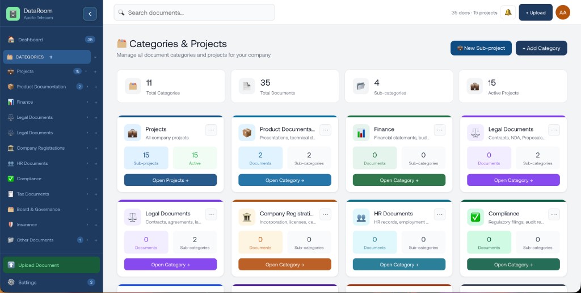This screenshot has height=293, width=581.
Task: Collapse the sidebar with the back arrow button
Action: click(90, 14)
